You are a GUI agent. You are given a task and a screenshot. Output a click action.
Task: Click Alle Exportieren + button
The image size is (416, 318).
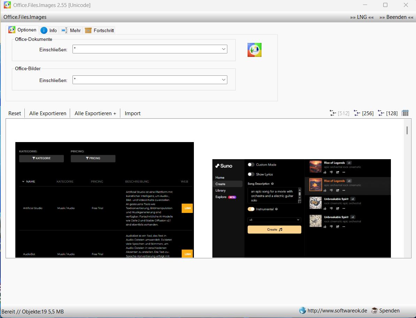tap(95, 113)
